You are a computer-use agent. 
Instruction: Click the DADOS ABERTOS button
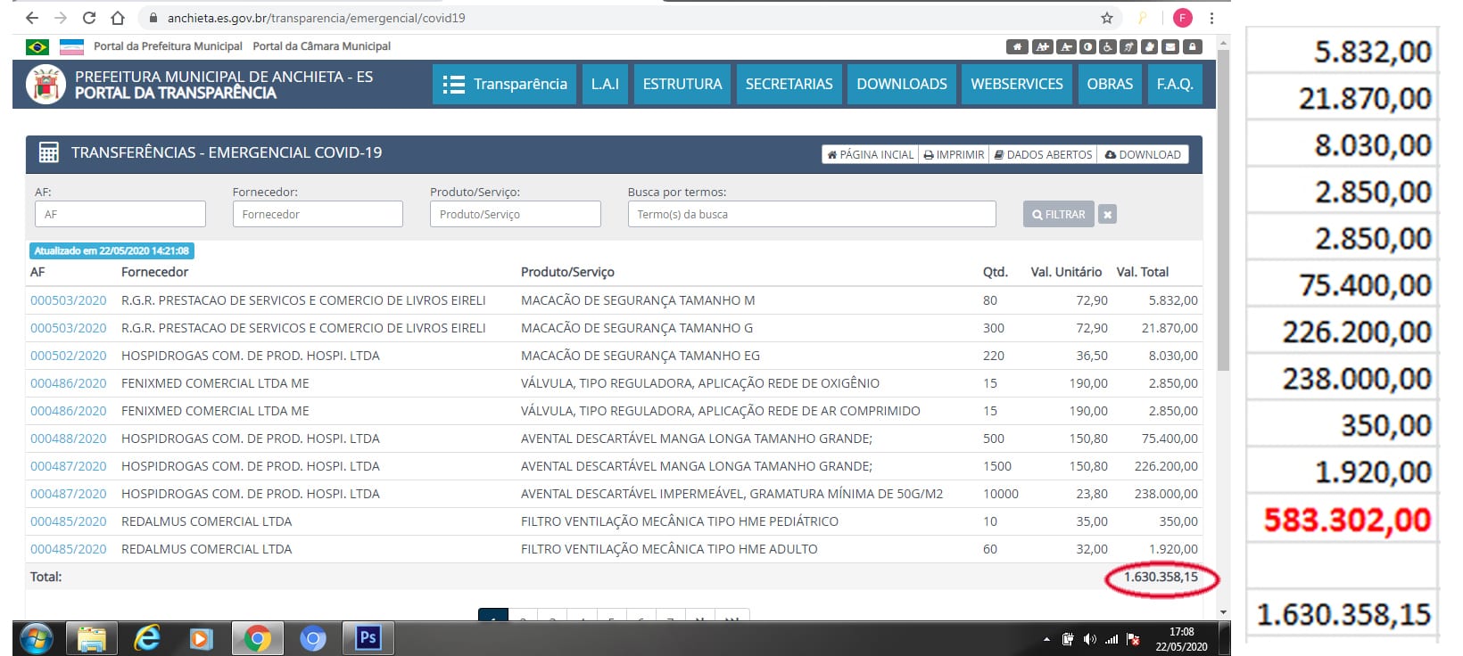pos(1043,154)
